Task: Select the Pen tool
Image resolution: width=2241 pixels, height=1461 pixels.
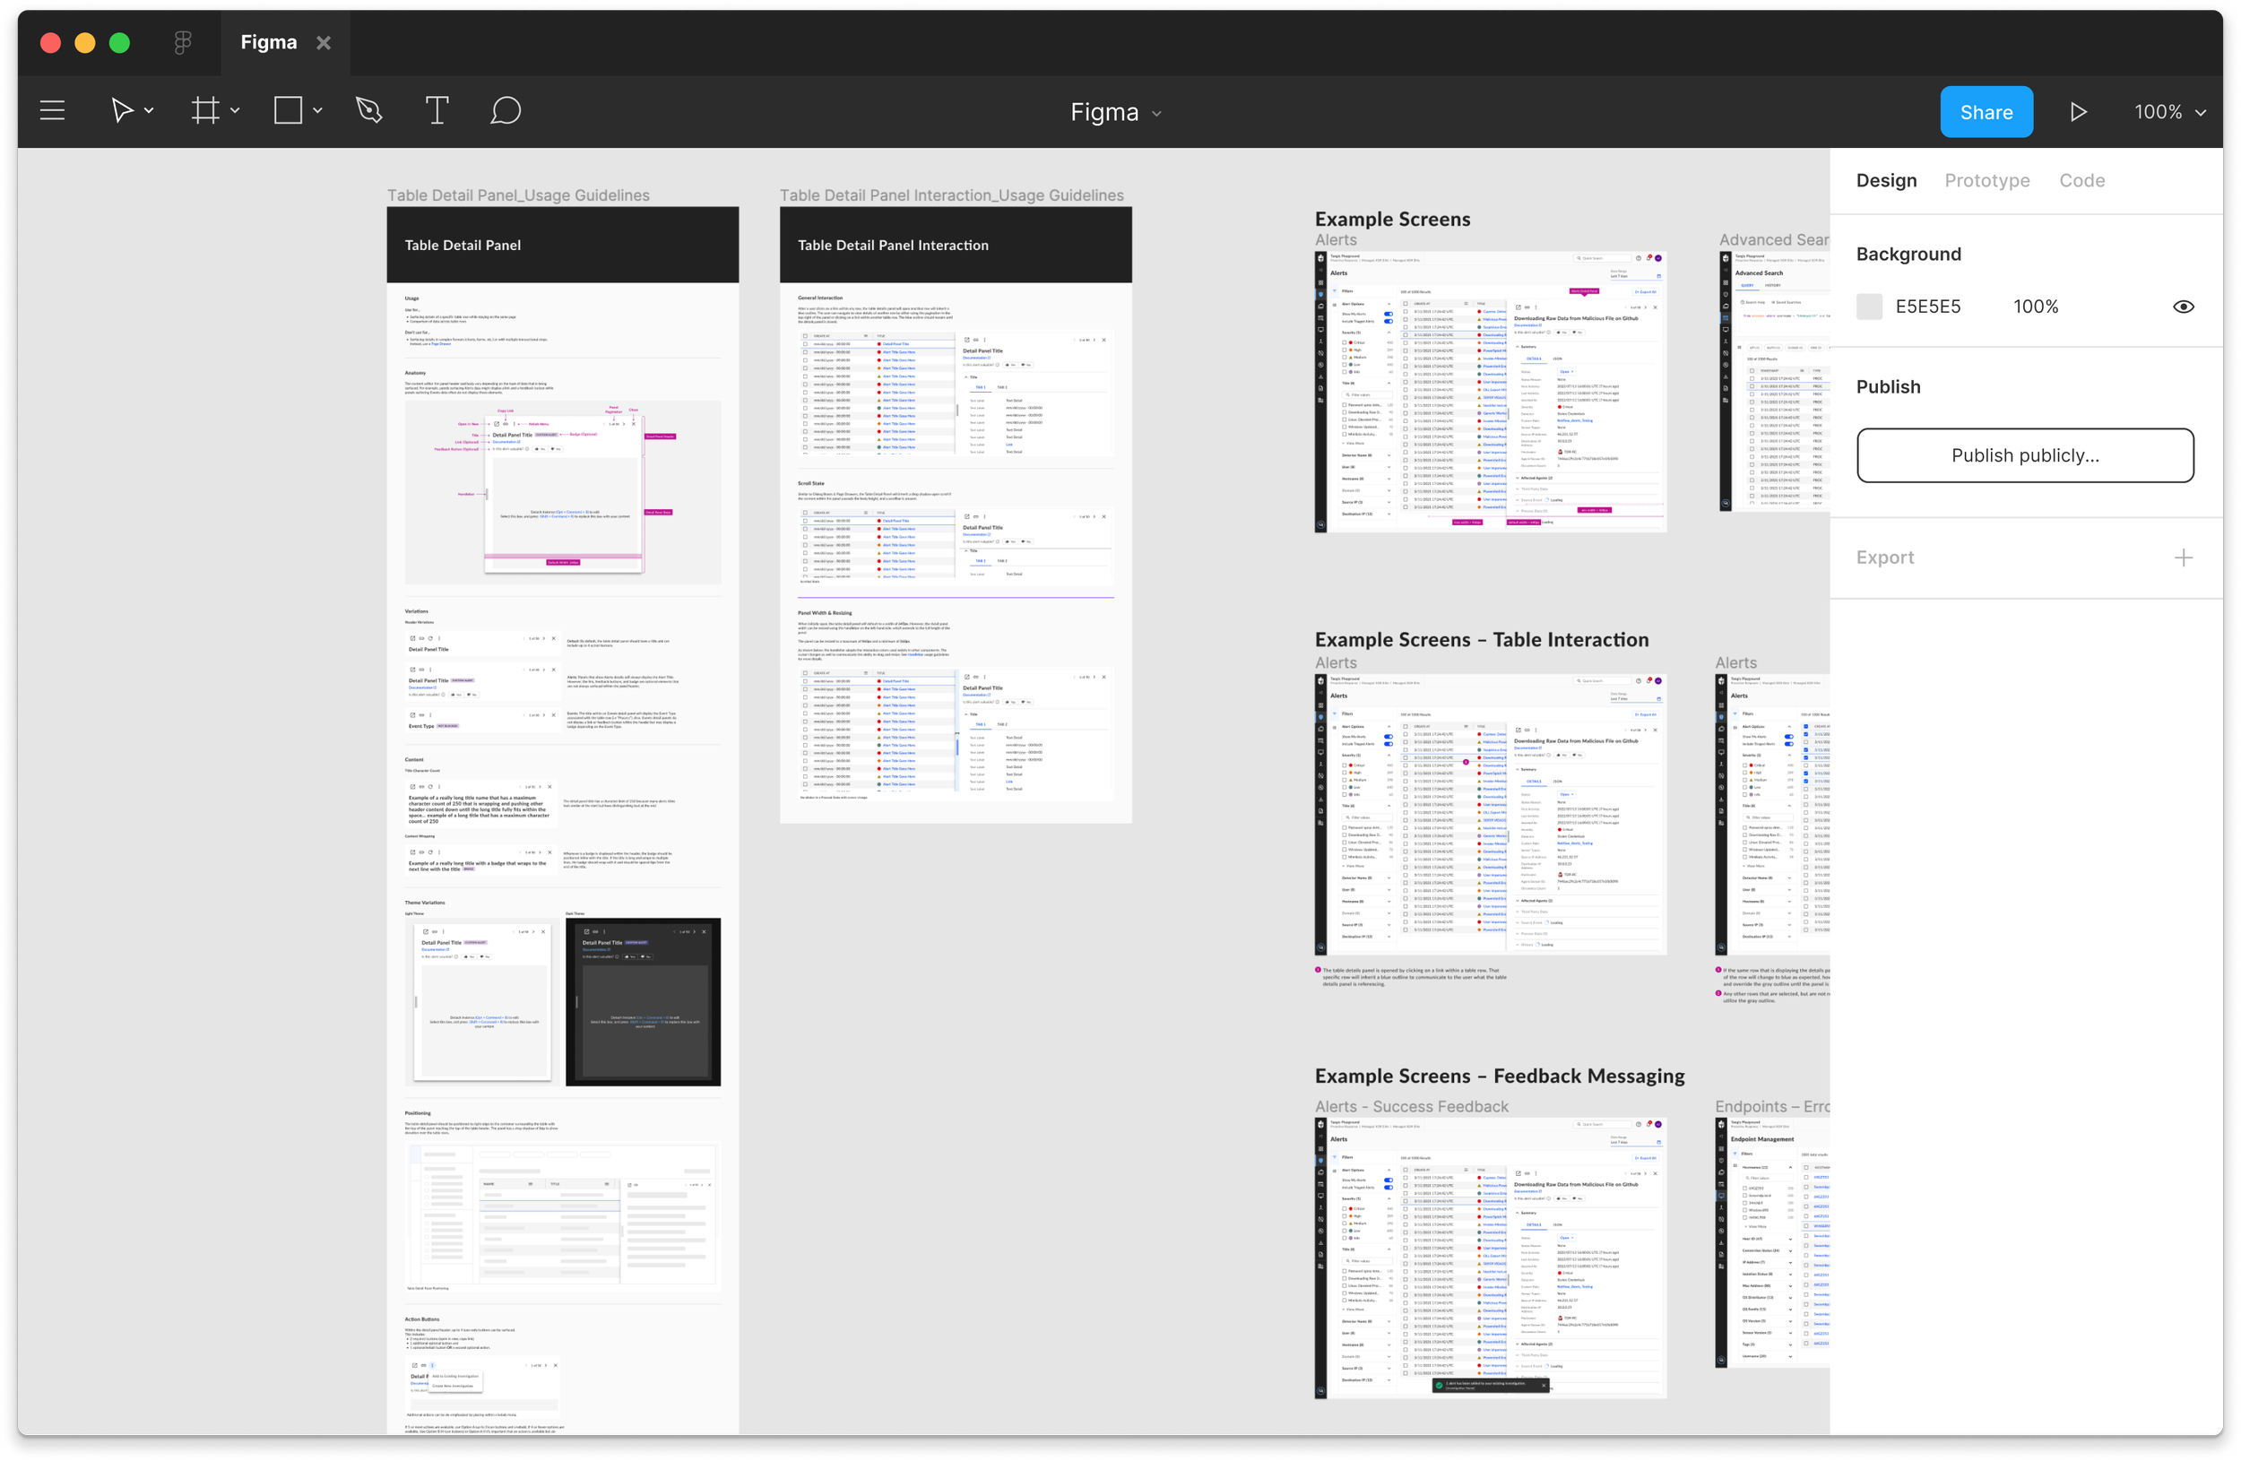Action: 369,111
